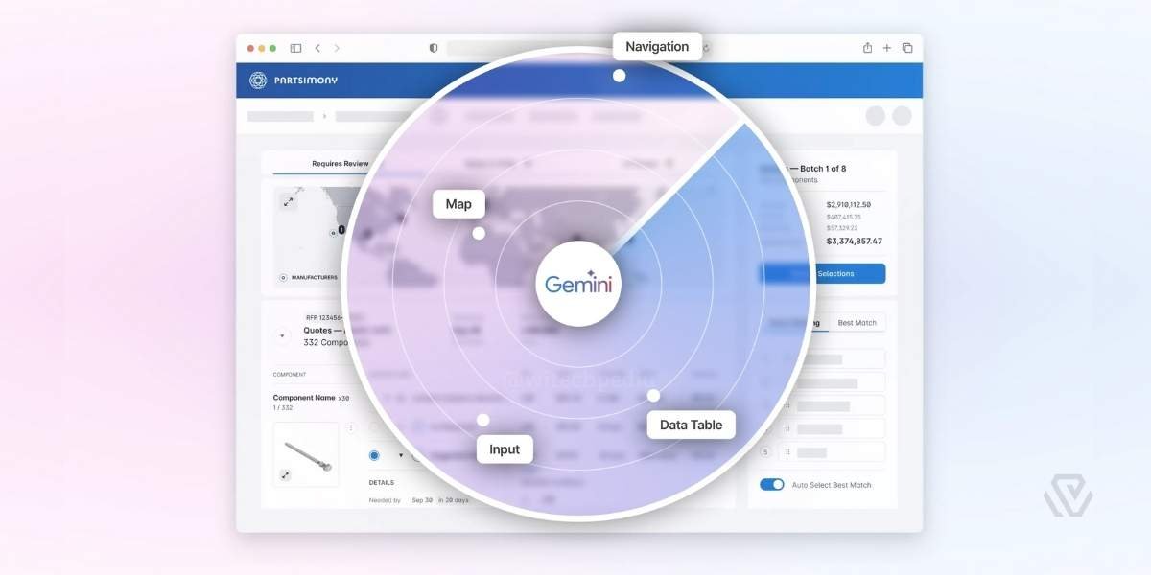Expand the map to fullscreen
The width and height of the screenshot is (1151, 575).
[287, 201]
